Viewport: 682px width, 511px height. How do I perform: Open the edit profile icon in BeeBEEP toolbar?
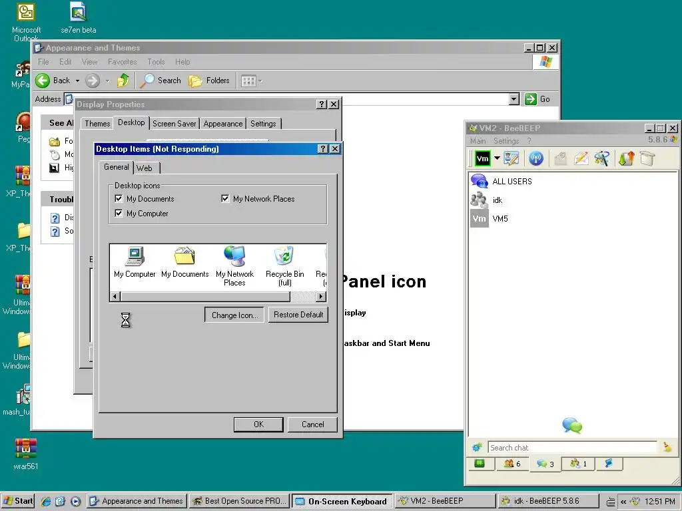point(511,158)
